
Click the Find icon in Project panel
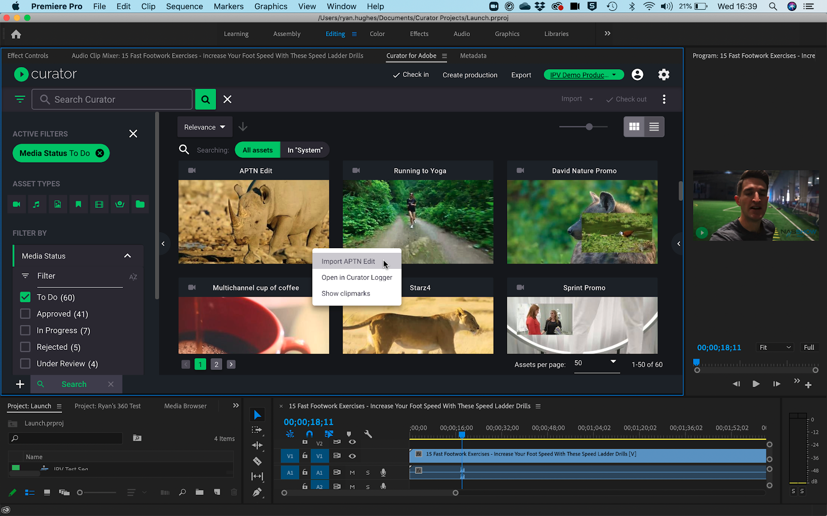pos(182,492)
